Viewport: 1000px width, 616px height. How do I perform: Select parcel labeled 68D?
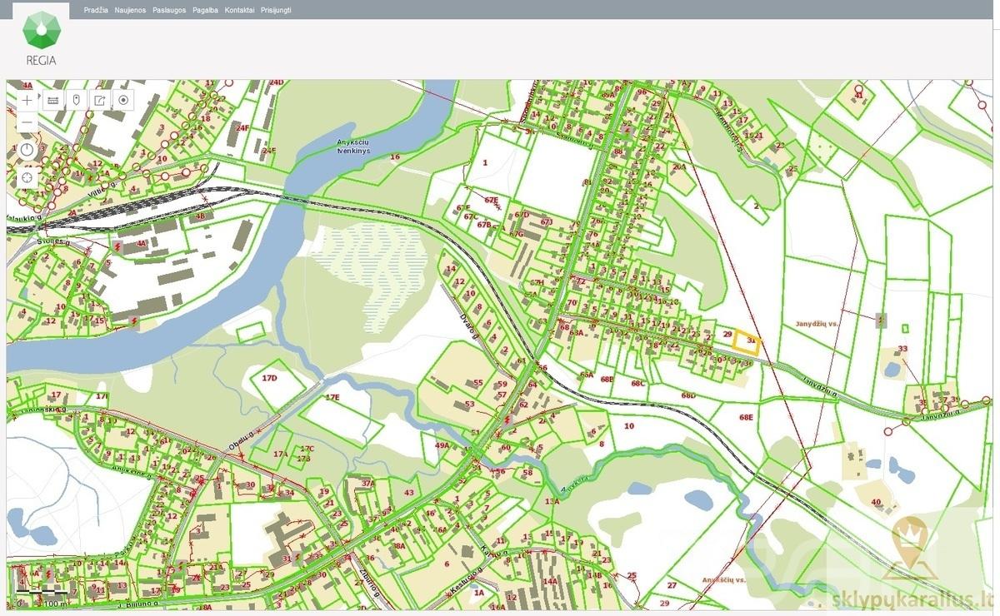point(688,395)
